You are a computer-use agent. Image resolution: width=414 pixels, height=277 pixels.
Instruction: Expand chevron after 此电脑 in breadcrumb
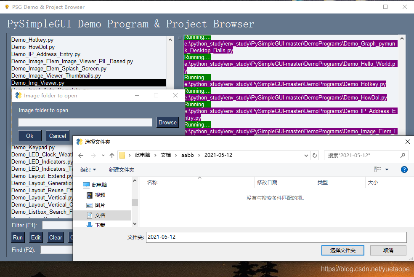pos(156,155)
